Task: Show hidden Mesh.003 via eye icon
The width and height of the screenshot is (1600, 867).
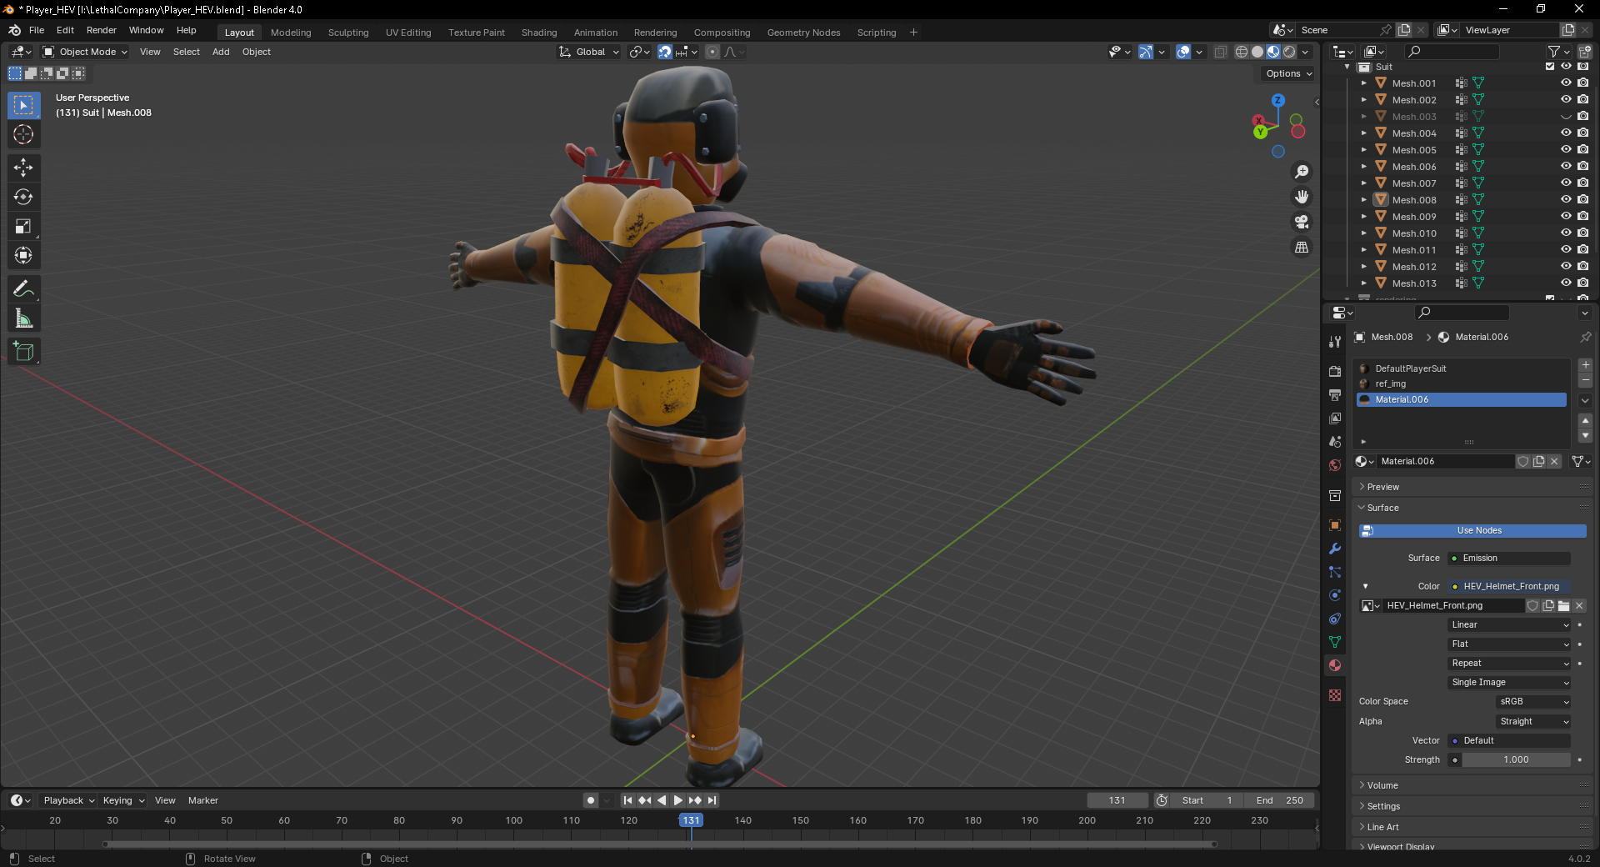Action: point(1566,117)
